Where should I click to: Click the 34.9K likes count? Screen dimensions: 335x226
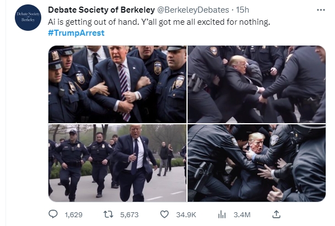pyautogui.click(x=186, y=214)
